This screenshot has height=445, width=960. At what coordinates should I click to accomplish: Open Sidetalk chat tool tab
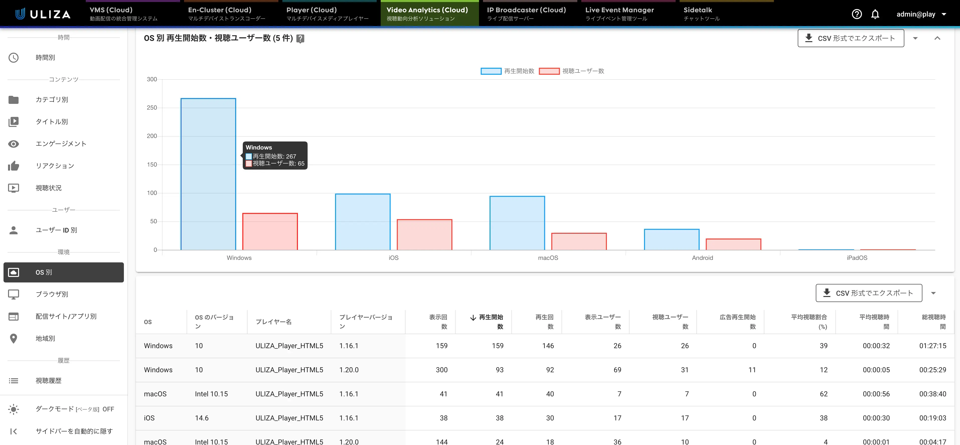[727, 13]
